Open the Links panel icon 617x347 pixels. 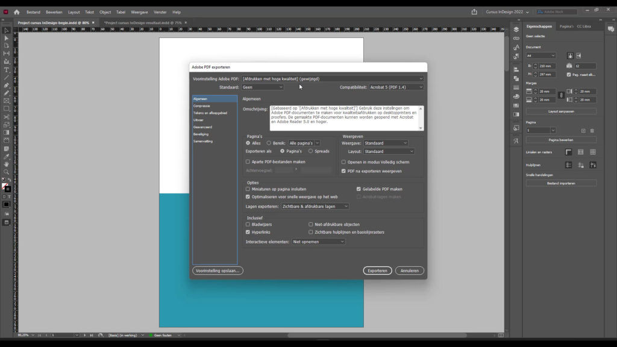tap(516, 39)
